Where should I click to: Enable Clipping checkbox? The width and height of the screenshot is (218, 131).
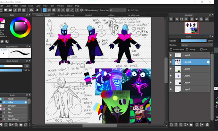tap(187, 49)
